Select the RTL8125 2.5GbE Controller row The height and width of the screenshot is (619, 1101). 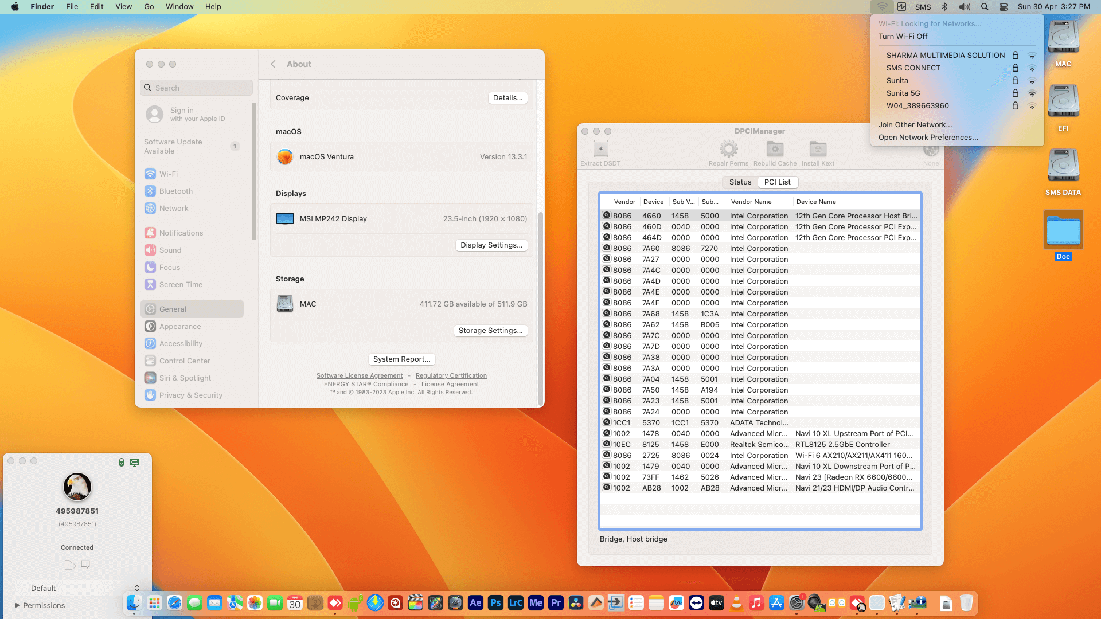pyautogui.click(x=760, y=445)
